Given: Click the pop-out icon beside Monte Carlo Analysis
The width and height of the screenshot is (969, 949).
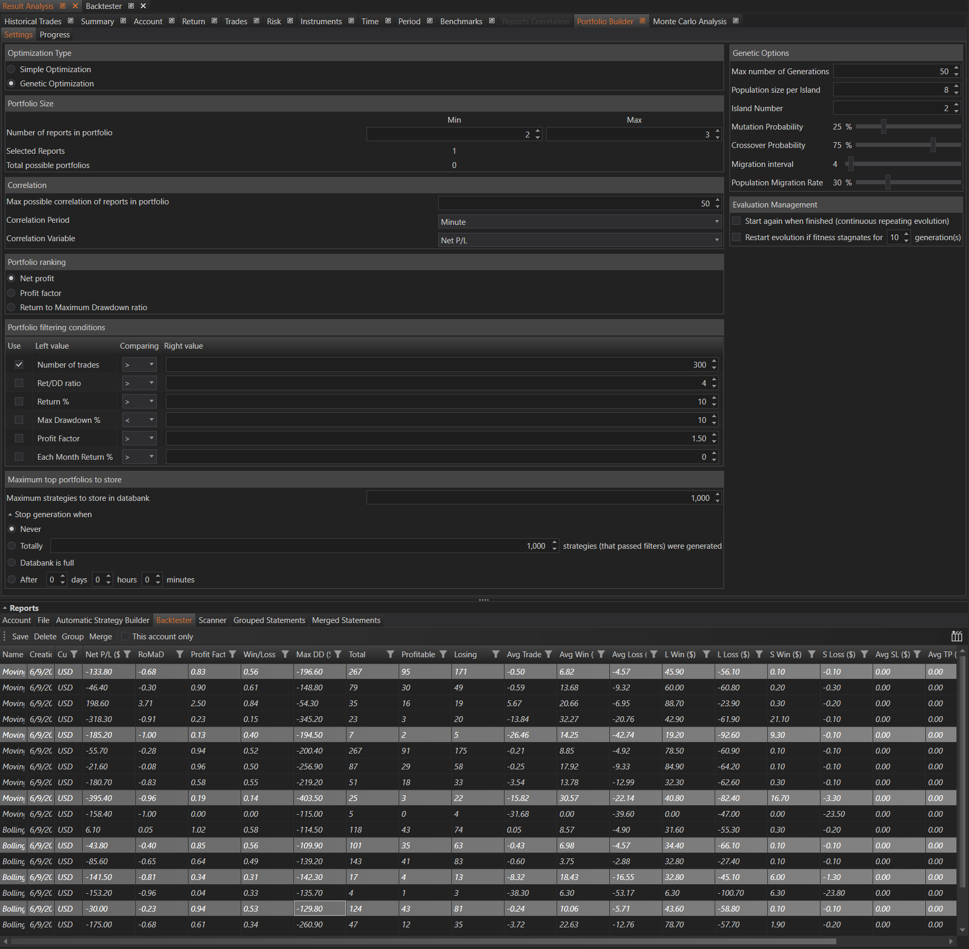Looking at the screenshot, I should (x=736, y=21).
